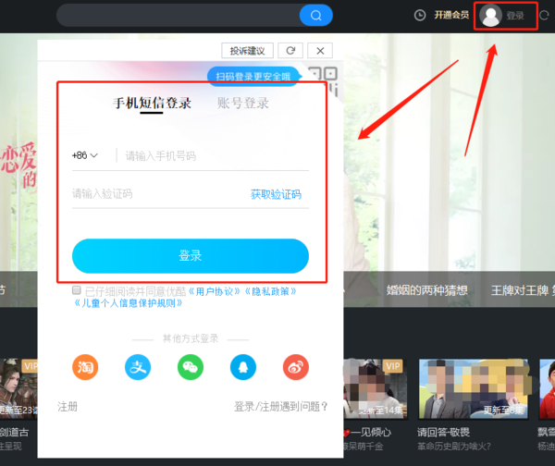Click the user avatar icon
This screenshot has height=466, width=555.
490,16
